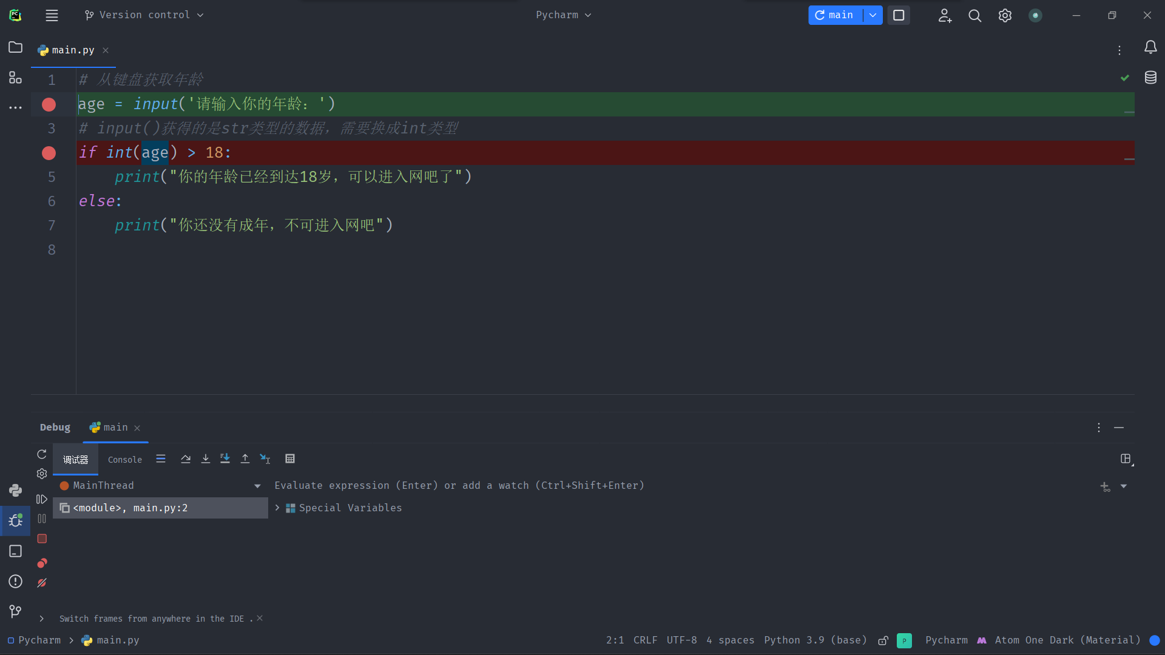Toggle Mute Breakpoints in debug sidebar
1165x655 pixels.
(x=42, y=583)
